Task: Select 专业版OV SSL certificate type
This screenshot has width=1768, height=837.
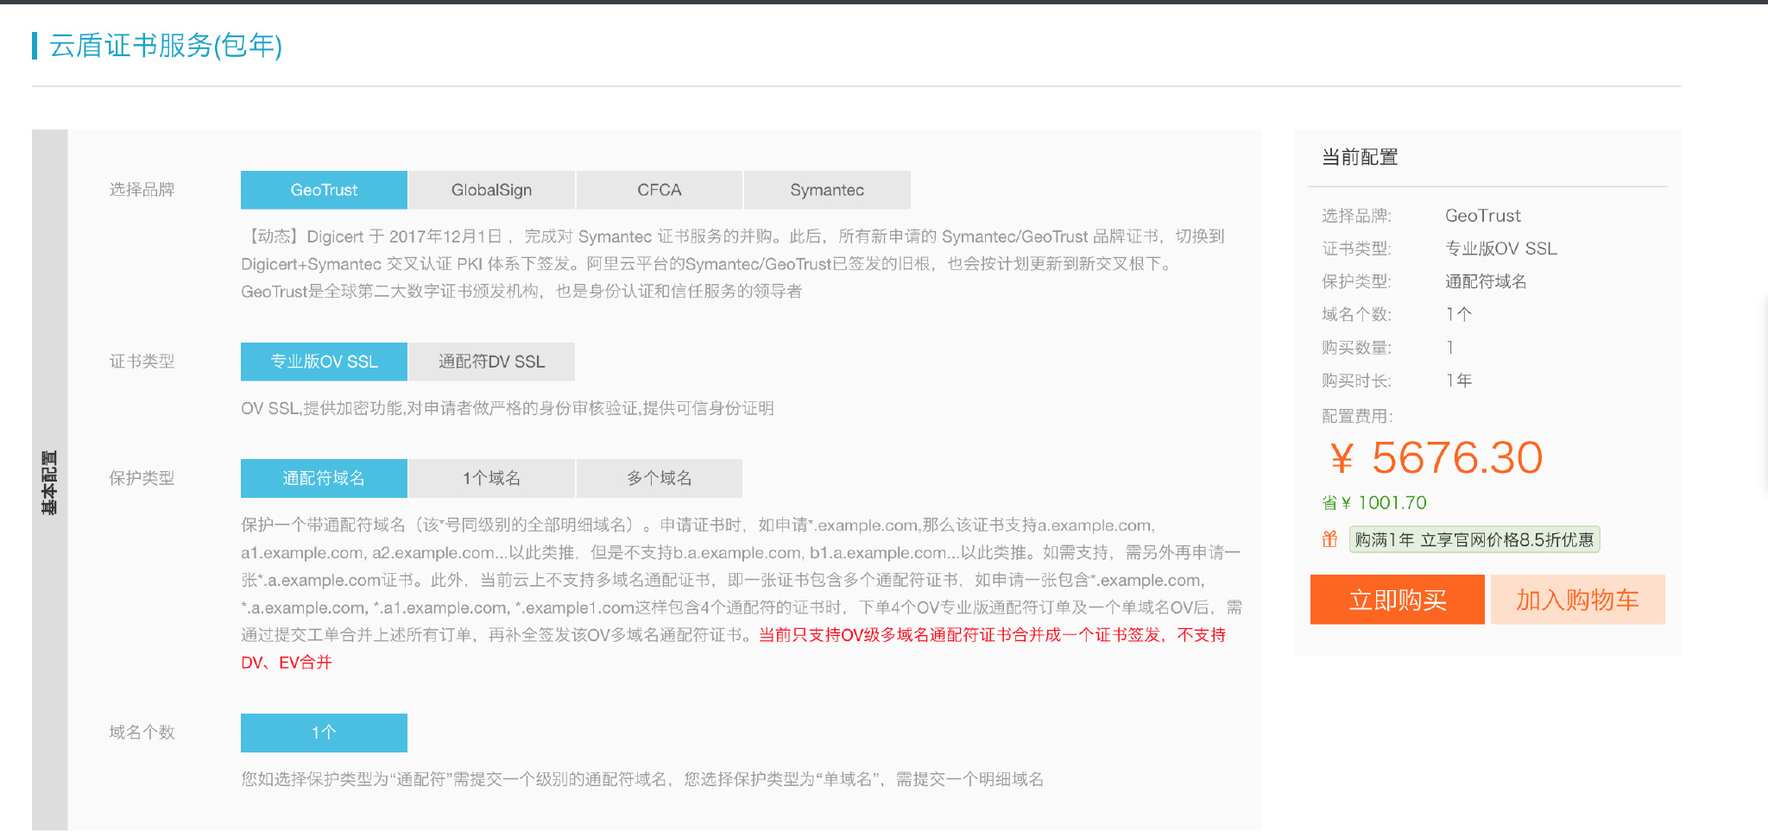Action: 324,362
